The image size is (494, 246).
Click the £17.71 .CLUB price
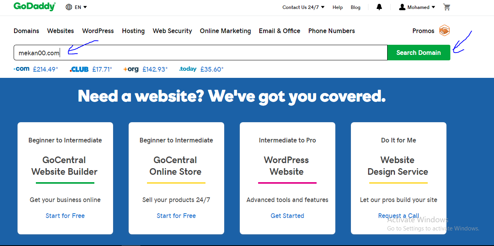point(102,69)
